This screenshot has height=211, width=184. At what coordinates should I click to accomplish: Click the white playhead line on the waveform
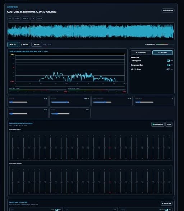[30, 31]
